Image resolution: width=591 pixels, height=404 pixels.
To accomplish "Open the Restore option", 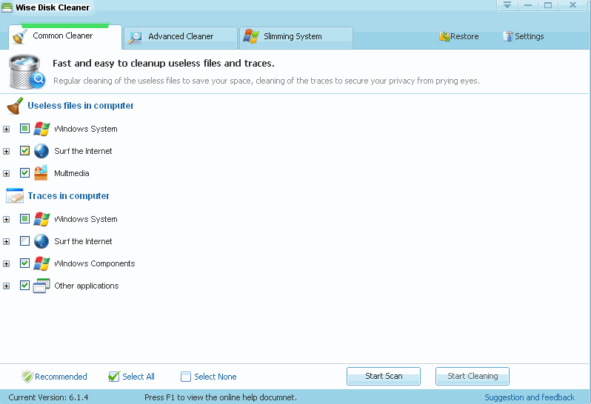I will tap(459, 36).
